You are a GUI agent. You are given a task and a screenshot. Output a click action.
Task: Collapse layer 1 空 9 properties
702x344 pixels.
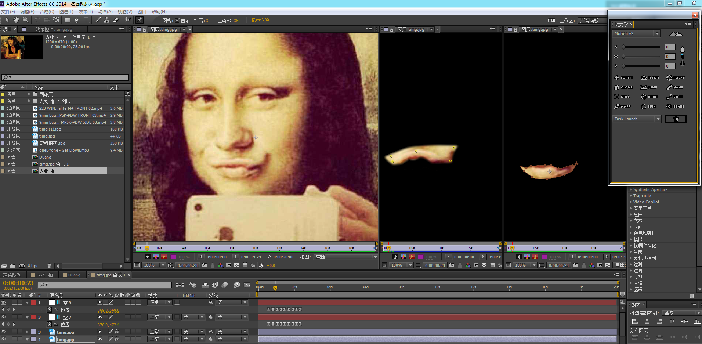(27, 303)
